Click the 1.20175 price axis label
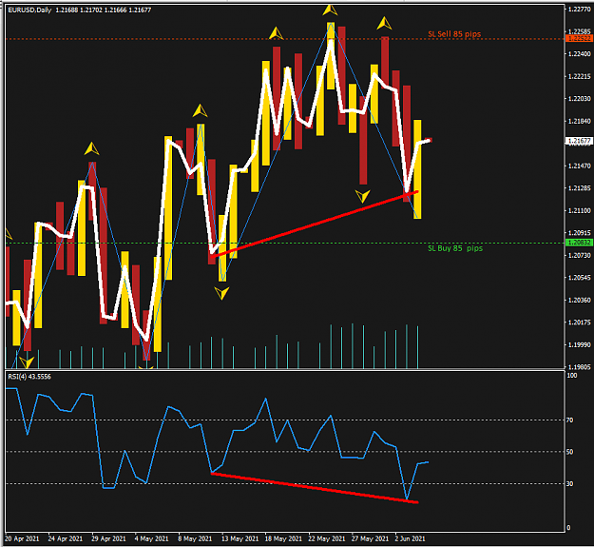Screen dimensions: 594x547 click(579, 322)
